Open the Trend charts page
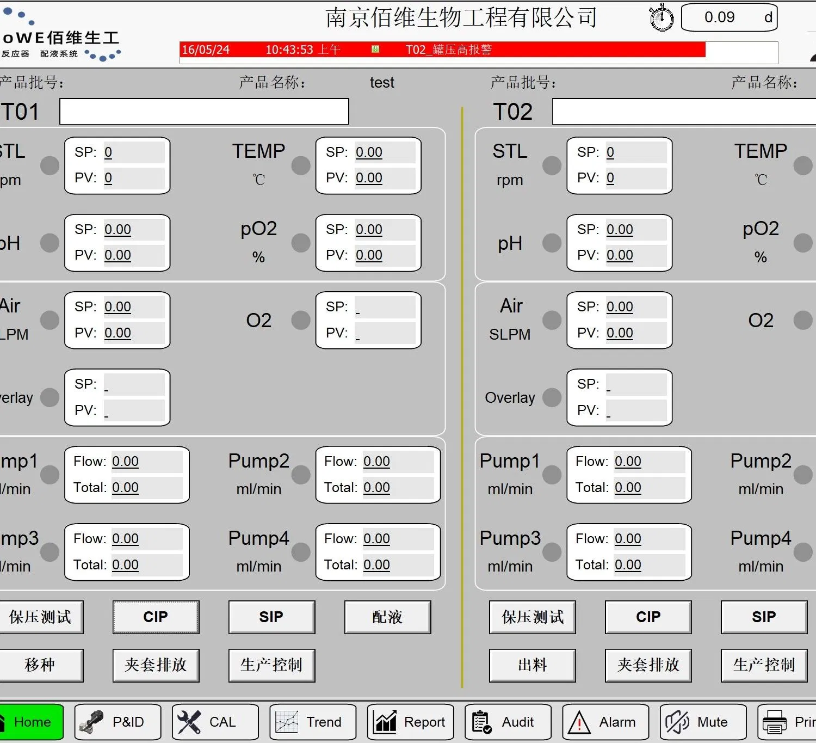 313,722
